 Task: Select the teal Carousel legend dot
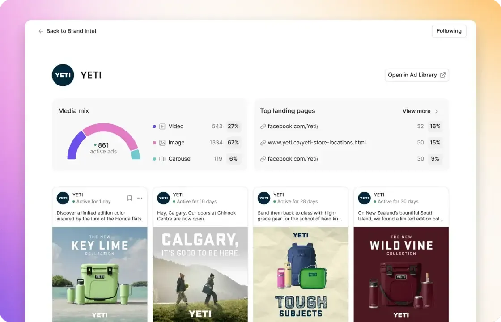(154, 159)
